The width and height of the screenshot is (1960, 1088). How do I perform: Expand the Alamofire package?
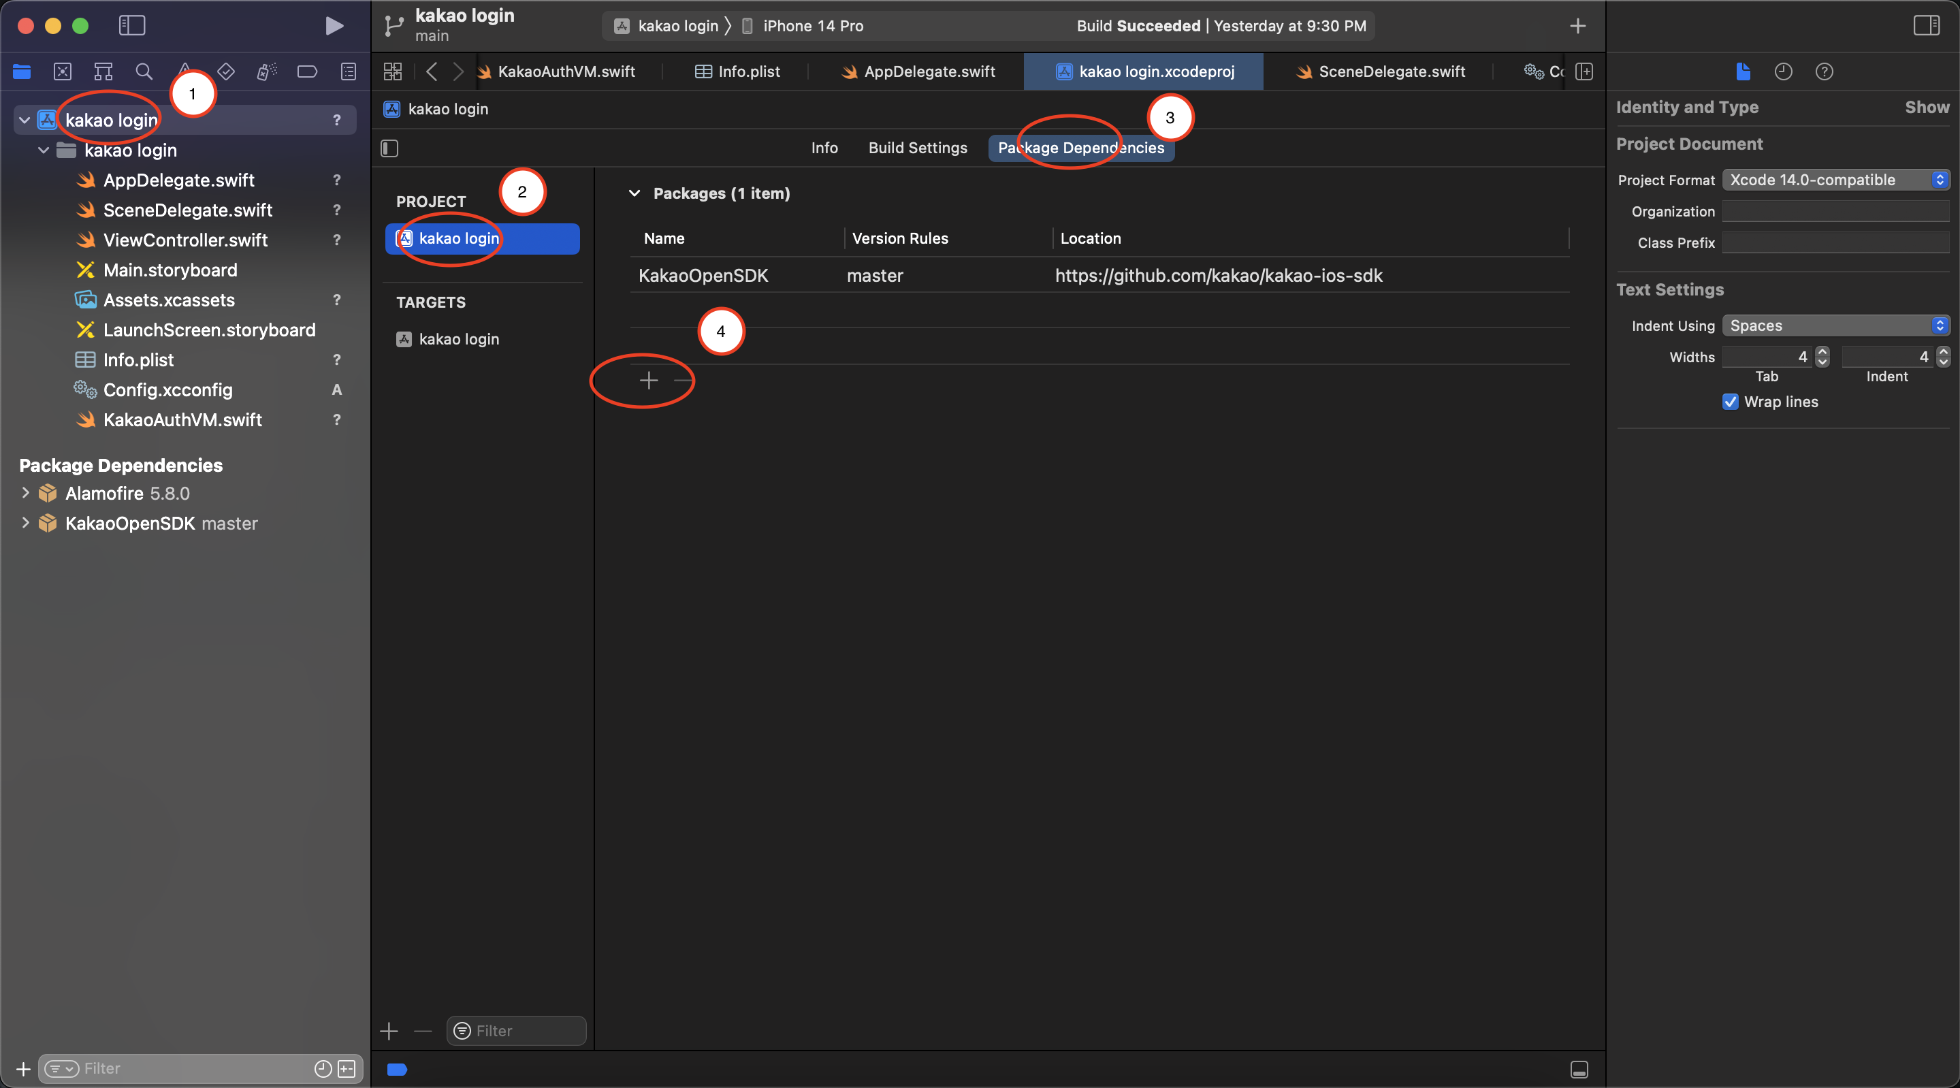(x=25, y=493)
